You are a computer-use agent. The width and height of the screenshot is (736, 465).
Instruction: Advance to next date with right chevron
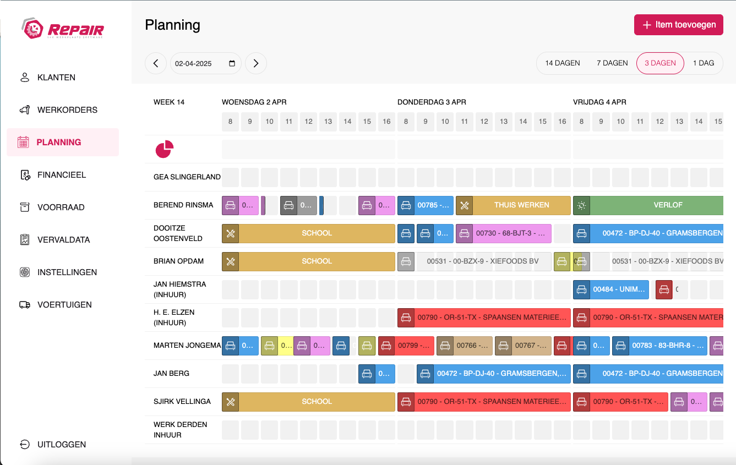[256, 64]
